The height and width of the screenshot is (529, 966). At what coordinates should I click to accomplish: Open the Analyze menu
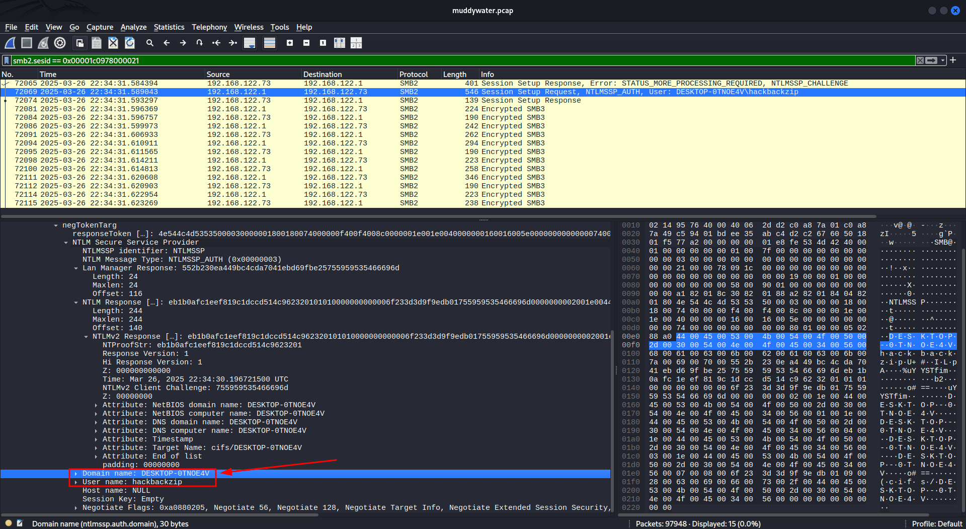[133, 27]
